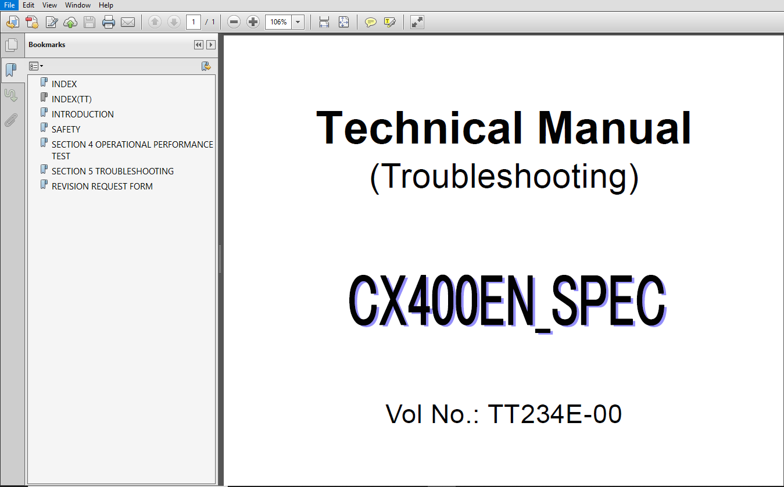Open the Signatures sidebar panel icon
This screenshot has width=784, height=487.
(11, 95)
